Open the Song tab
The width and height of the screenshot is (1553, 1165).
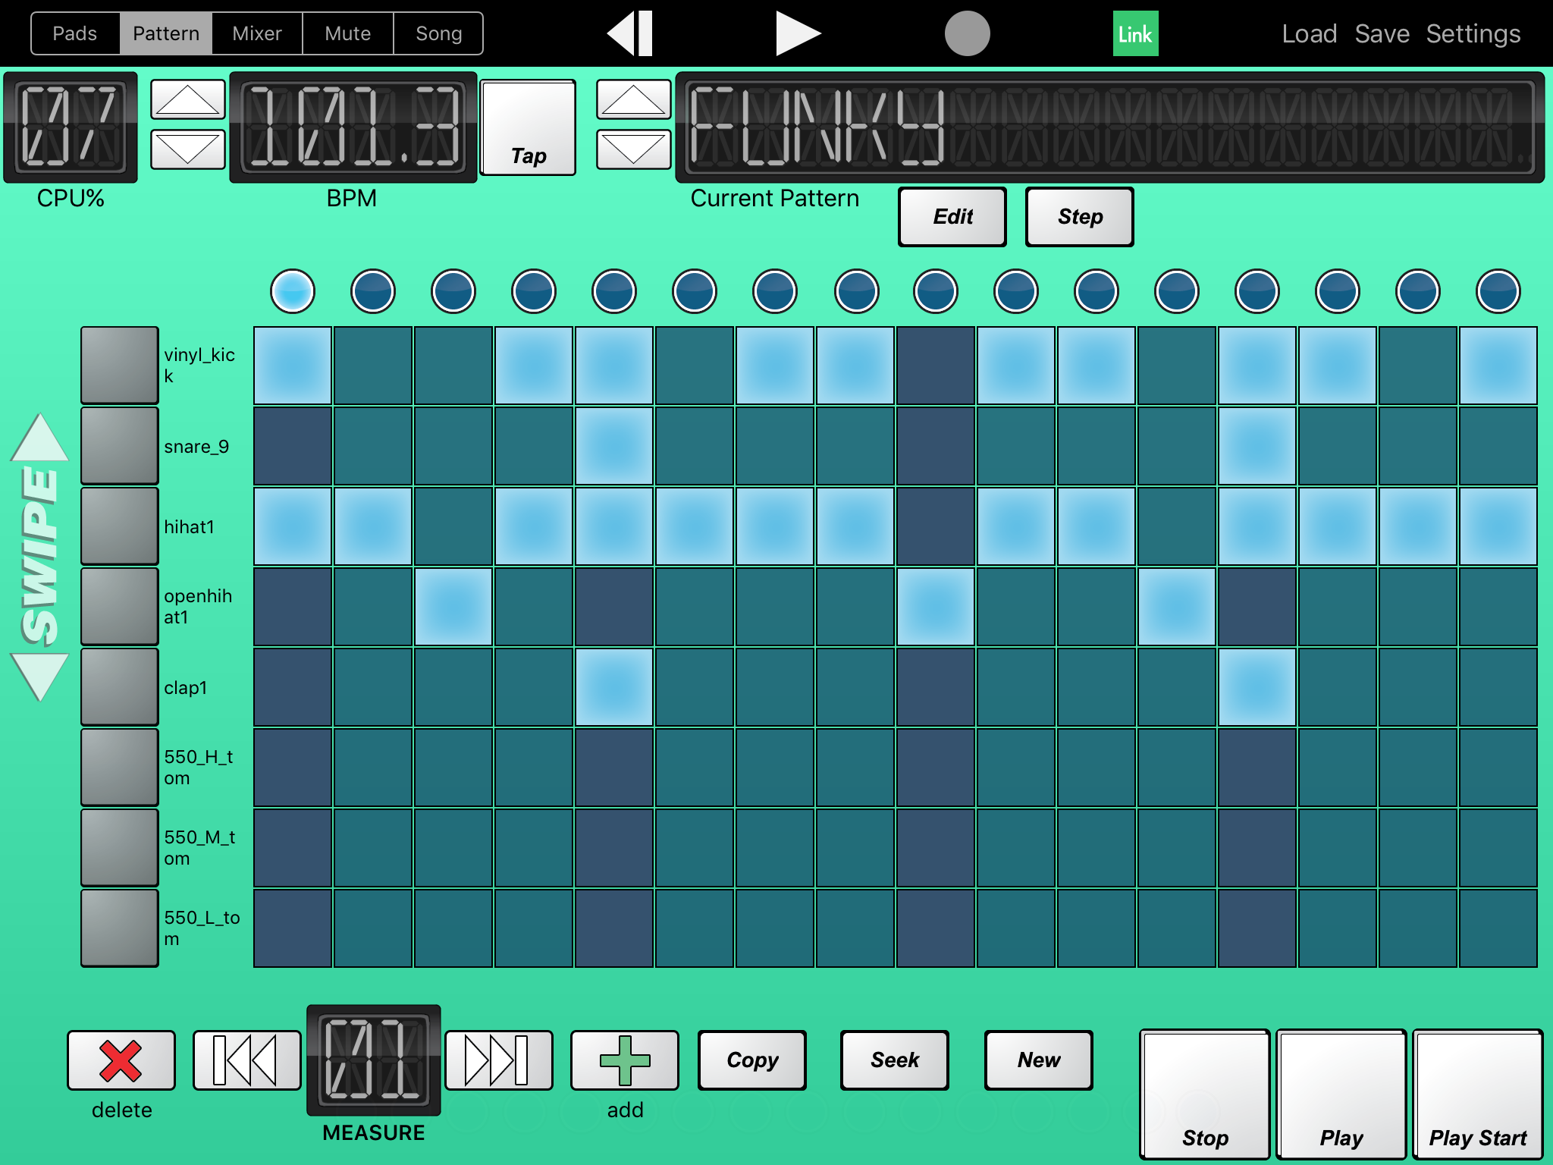tap(438, 33)
